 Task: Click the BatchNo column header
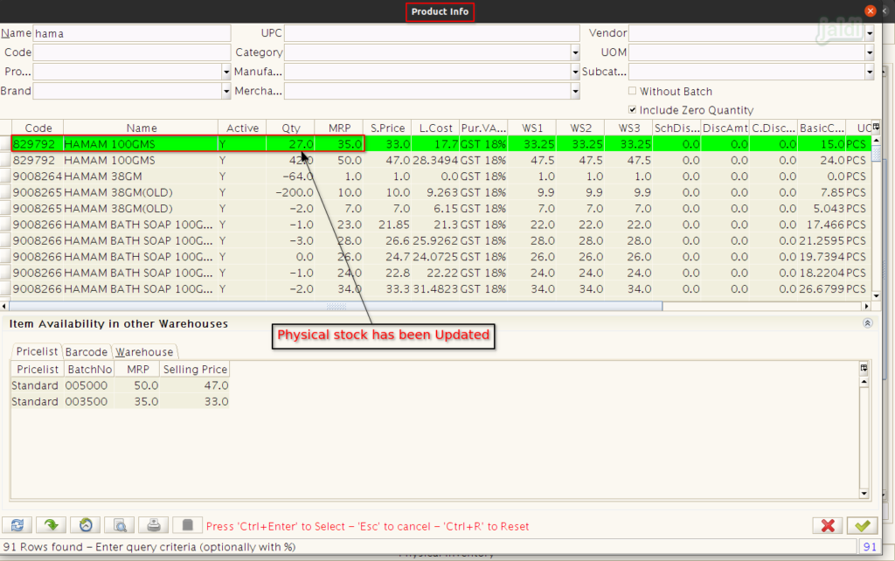click(89, 370)
